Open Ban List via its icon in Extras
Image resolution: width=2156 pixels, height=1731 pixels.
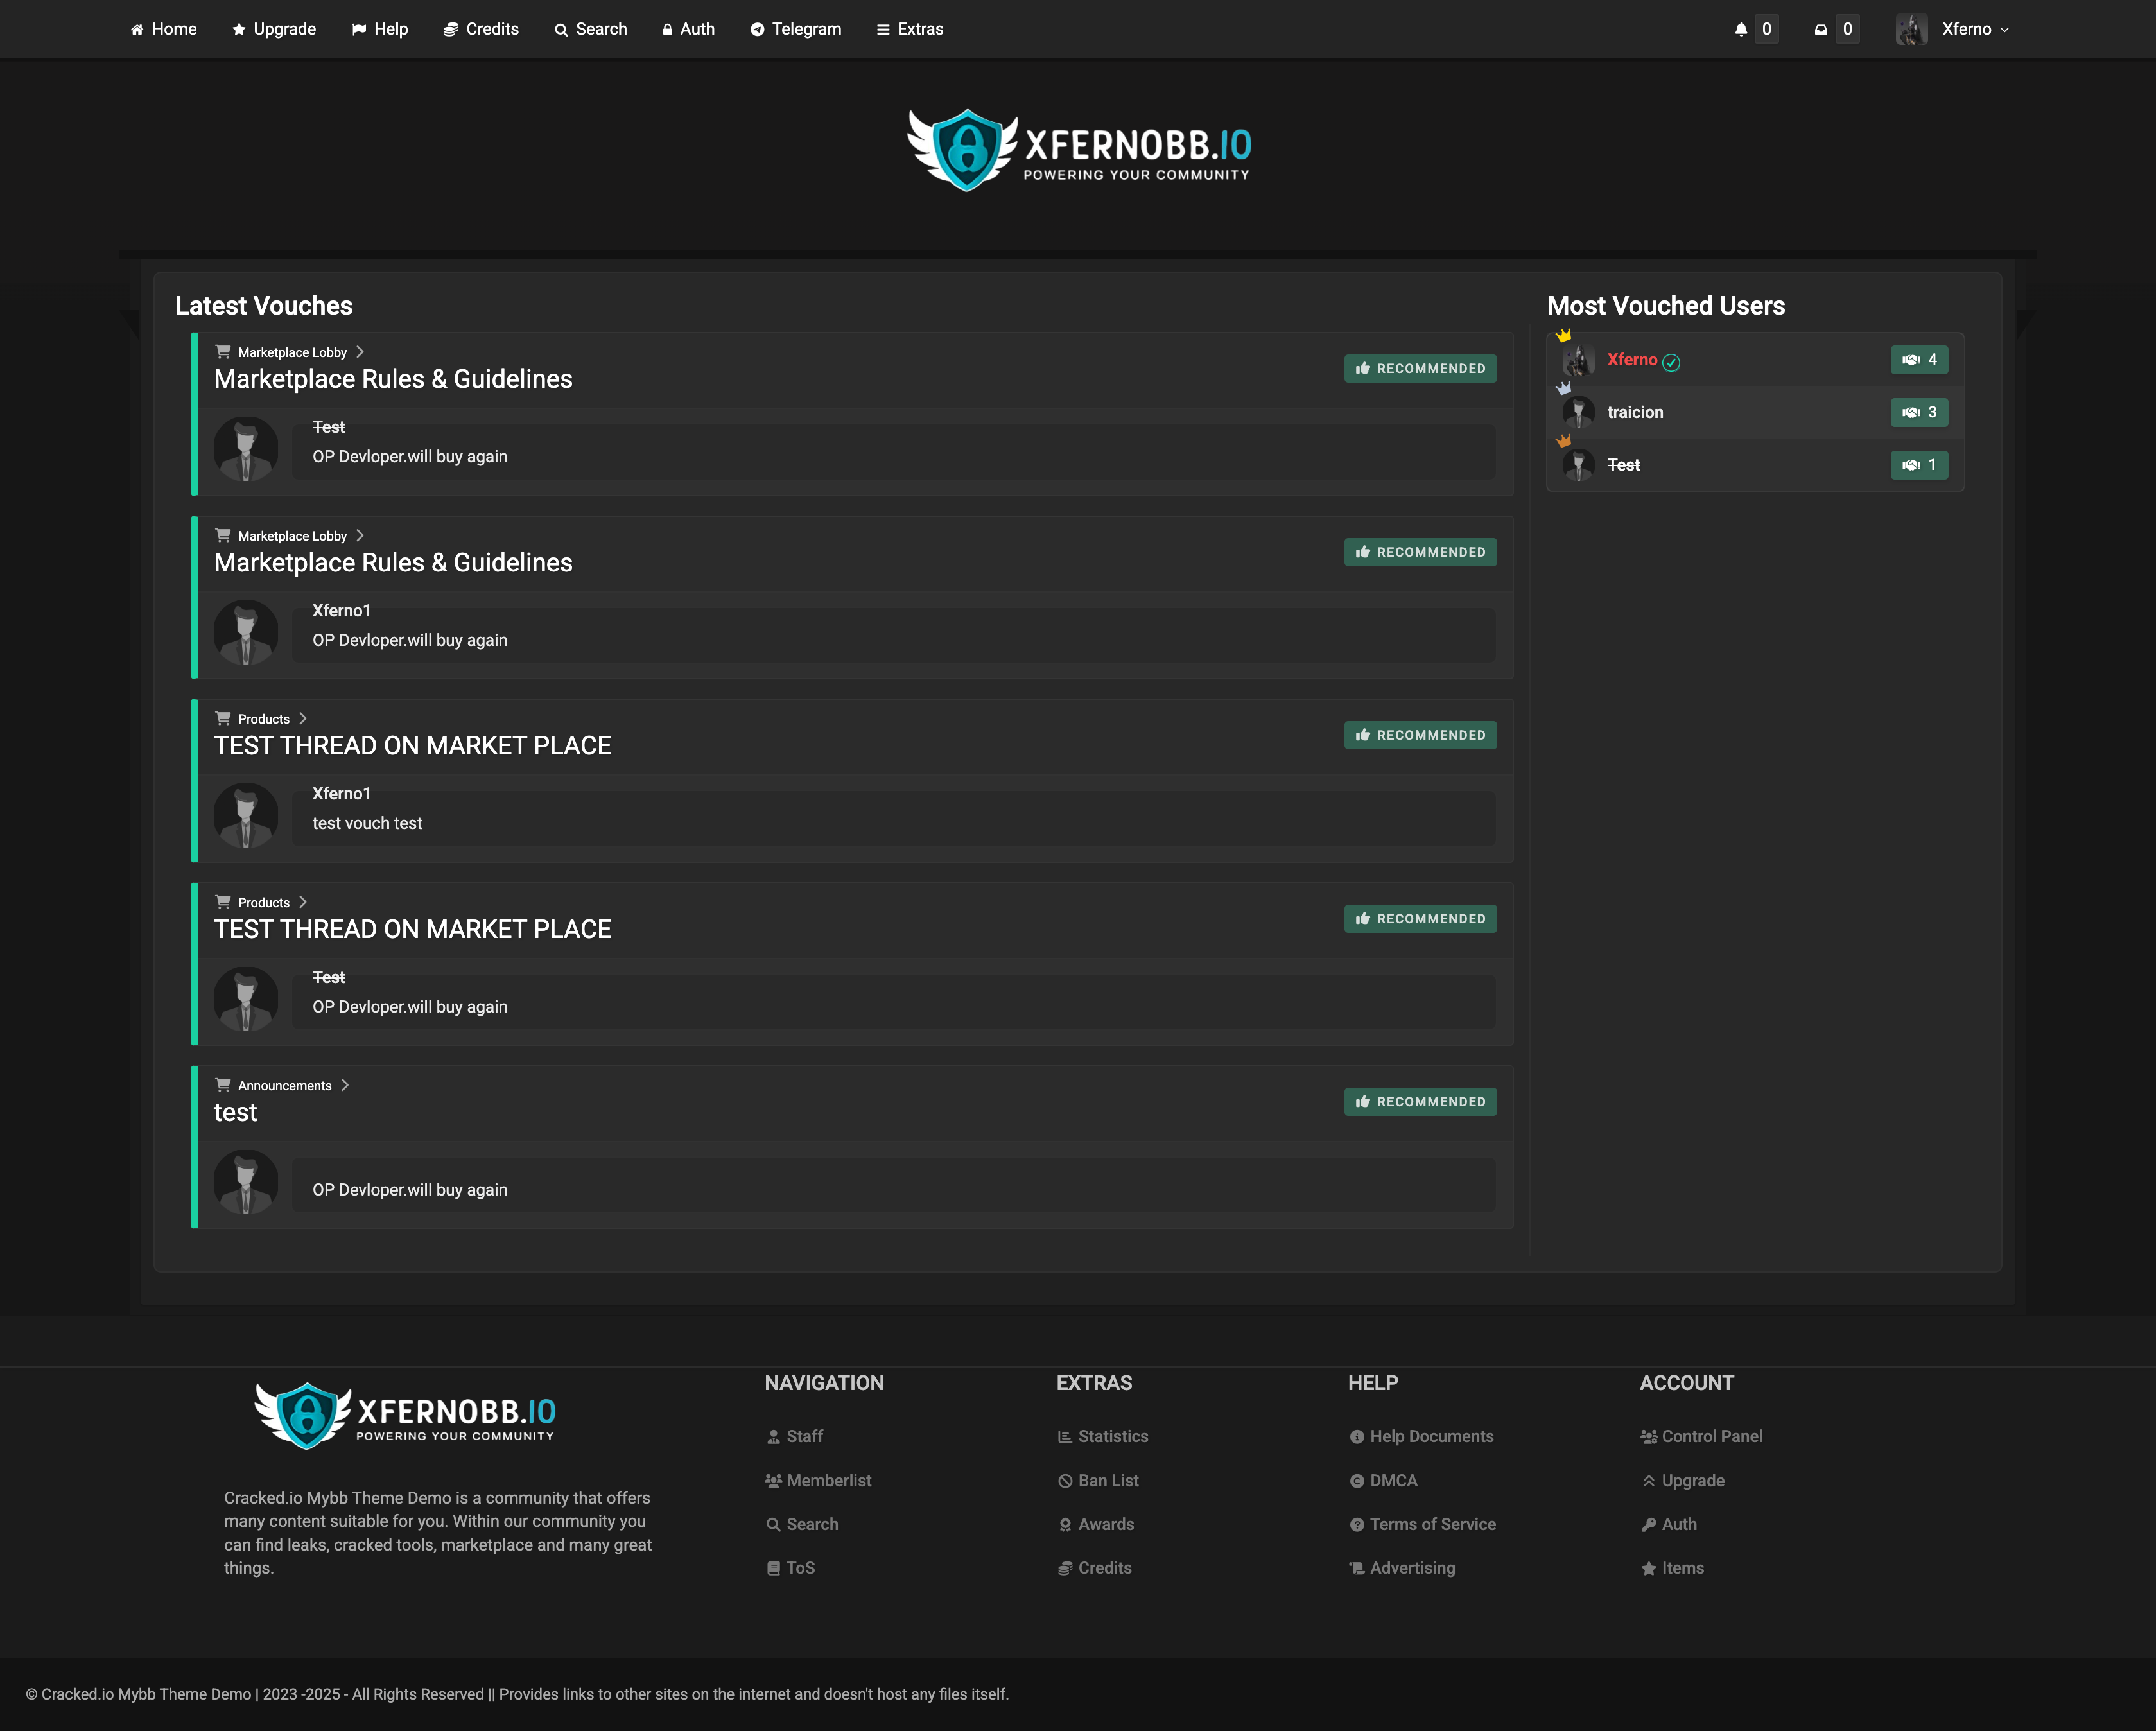click(1065, 1480)
